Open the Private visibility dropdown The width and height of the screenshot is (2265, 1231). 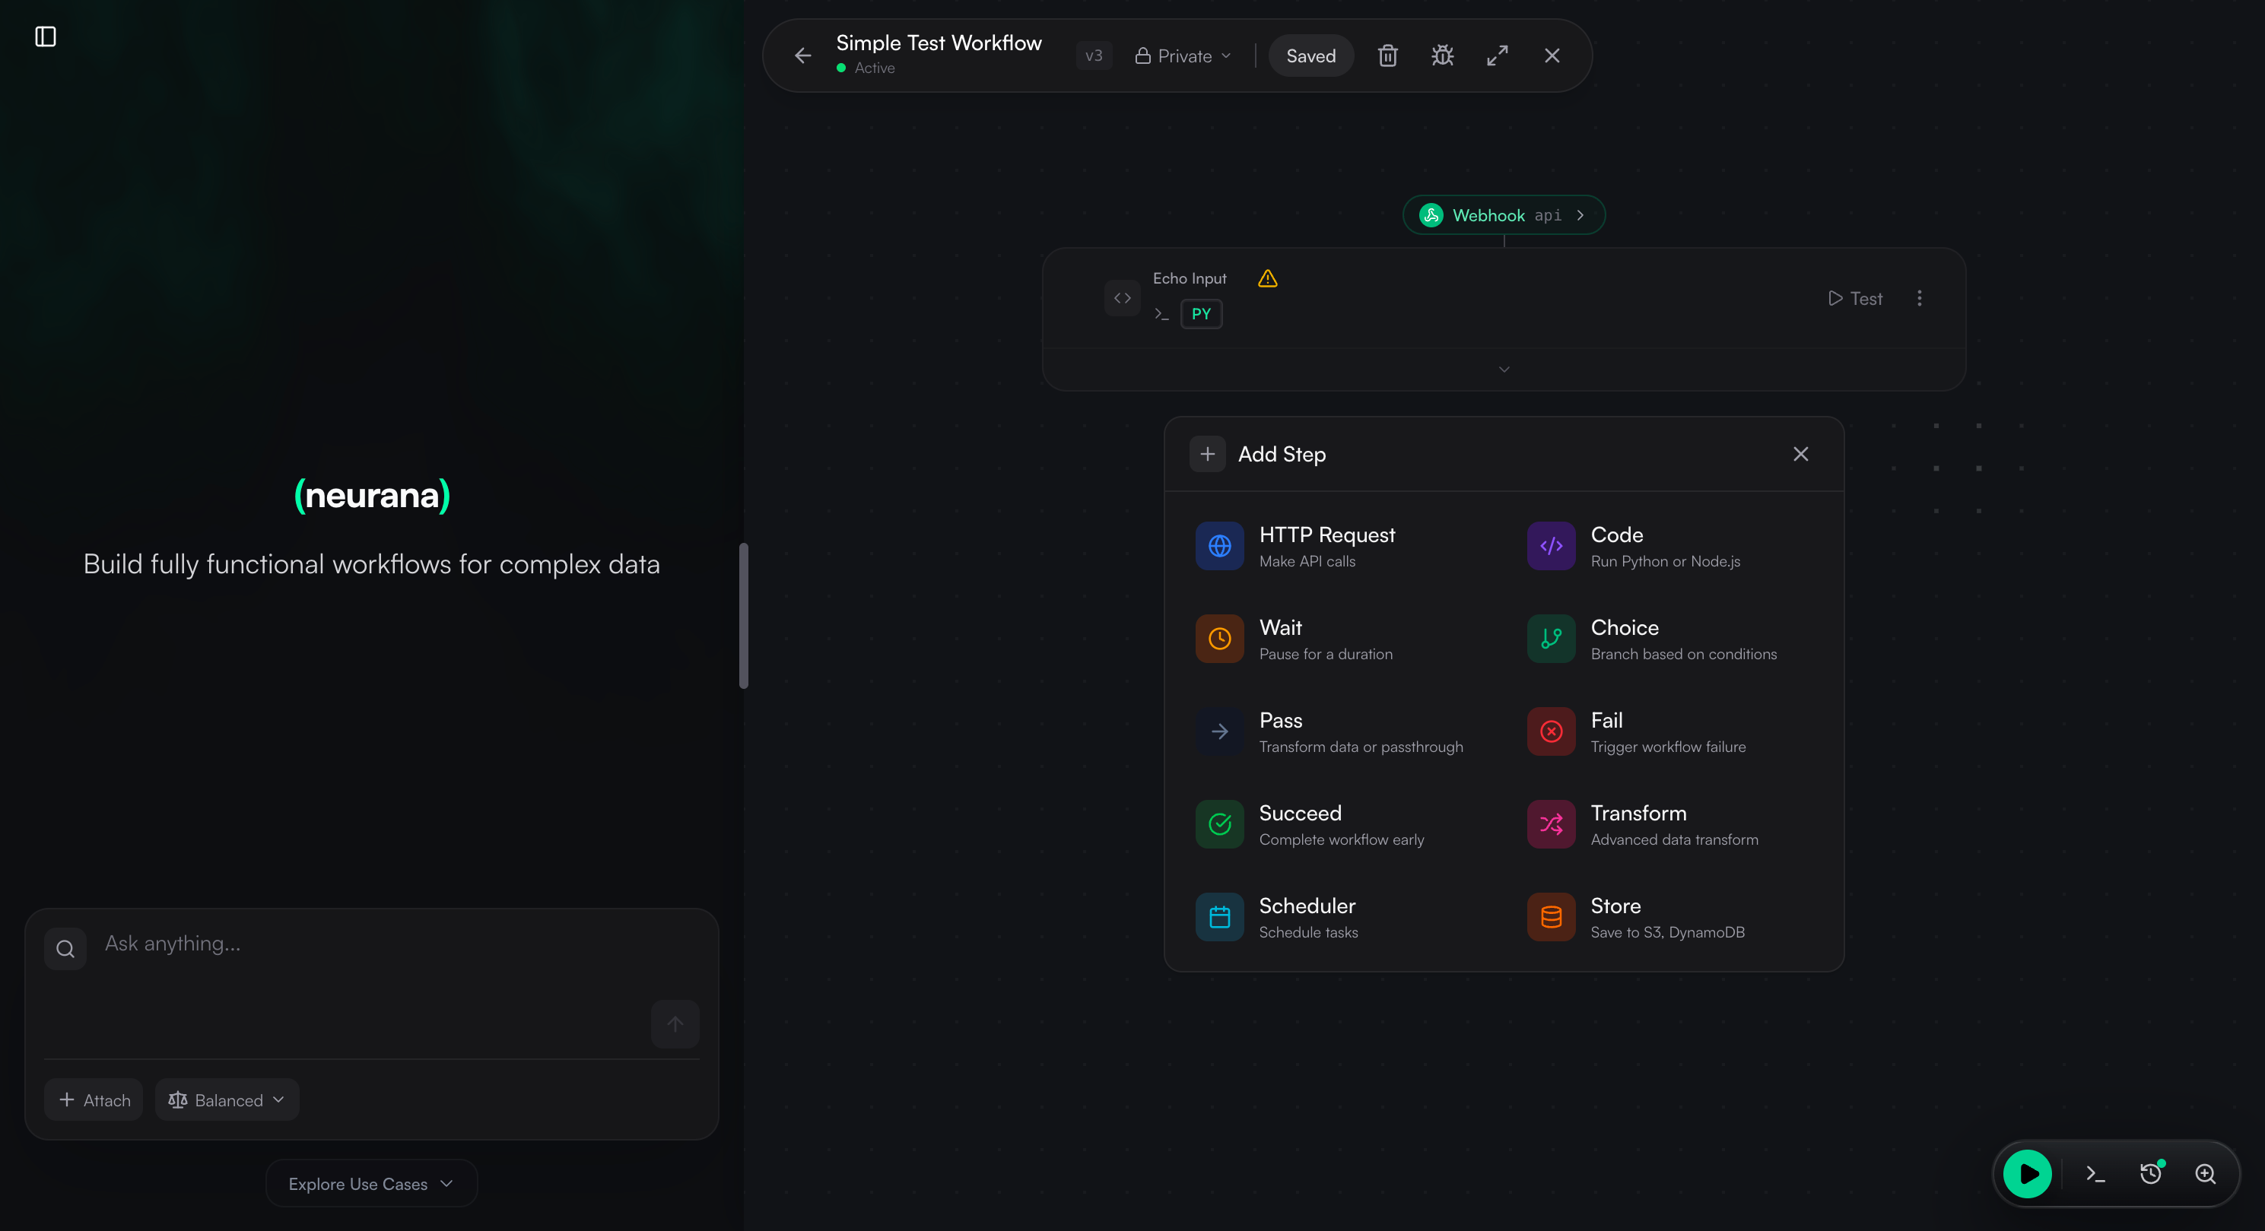coord(1183,56)
